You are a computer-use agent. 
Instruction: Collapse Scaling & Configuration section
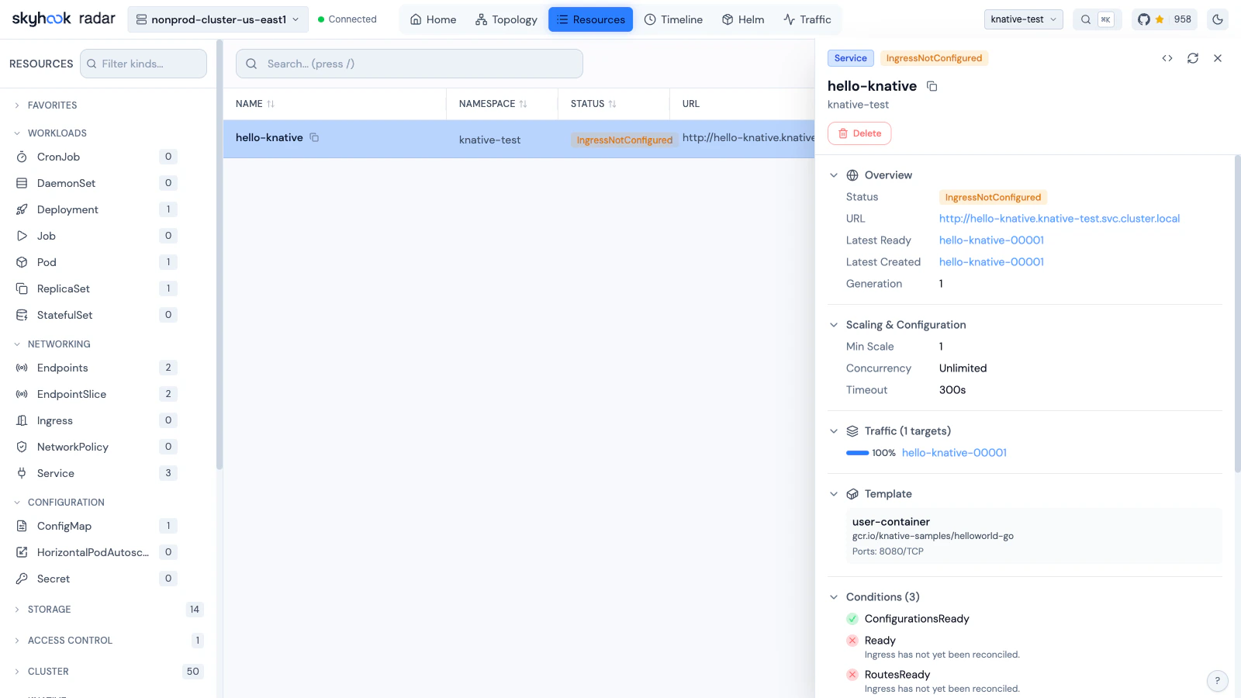897,325
